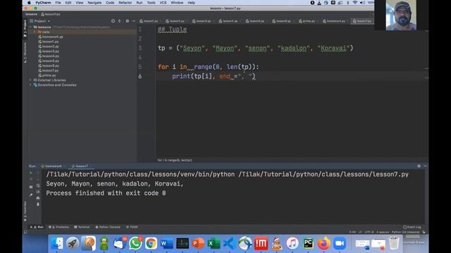Toggle the Project side tool button
Image resolution: width=451 pixels, height=253 pixels.
point(25,28)
